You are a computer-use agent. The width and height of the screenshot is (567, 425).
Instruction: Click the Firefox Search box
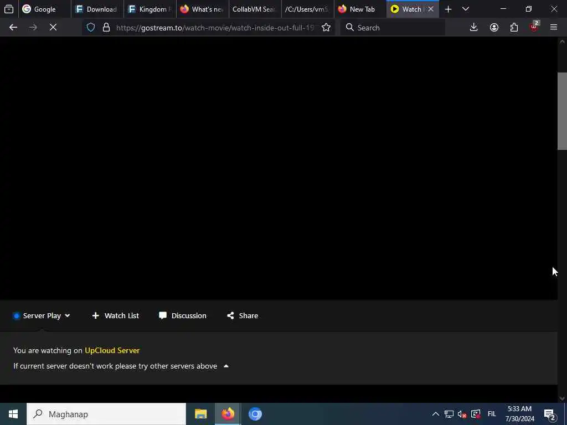tap(393, 28)
